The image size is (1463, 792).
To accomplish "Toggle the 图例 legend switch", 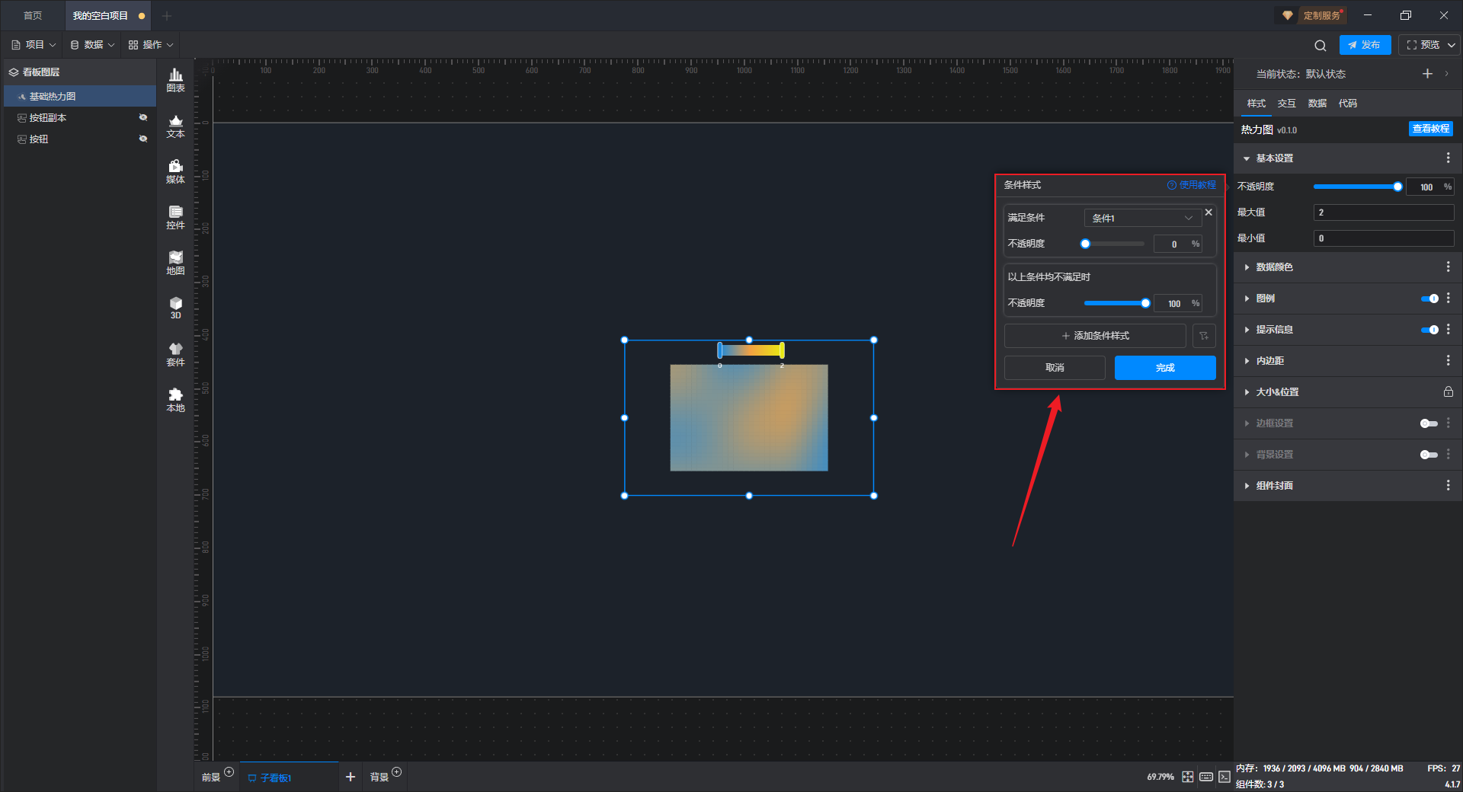I will [x=1429, y=299].
